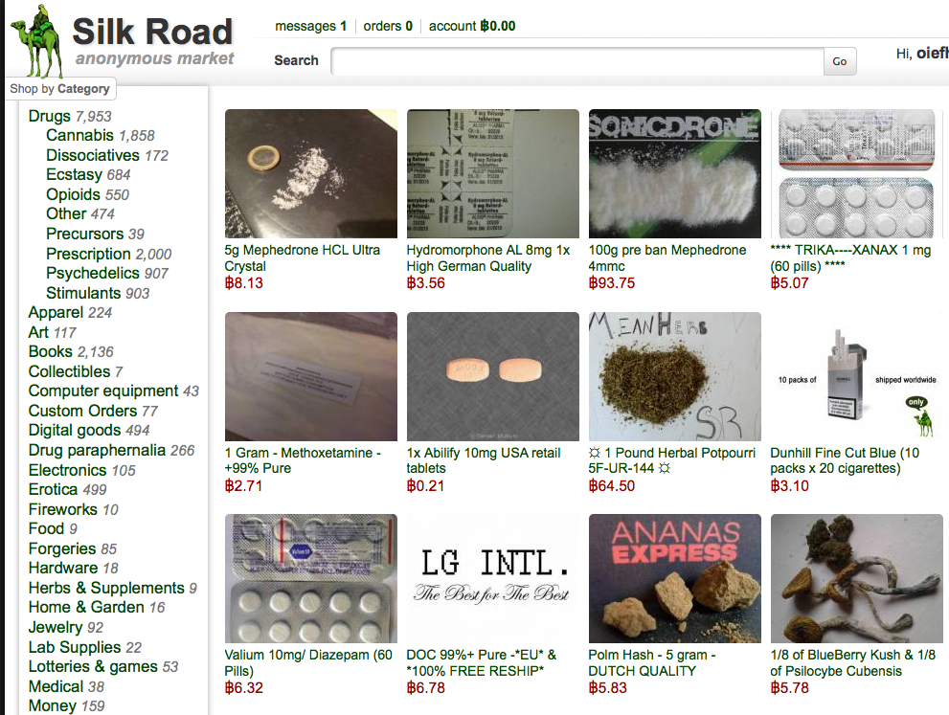This screenshot has width=949, height=715.
Task: Open the Dunhill Fine Cut Blue listing title
Action: tap(845, 460)
